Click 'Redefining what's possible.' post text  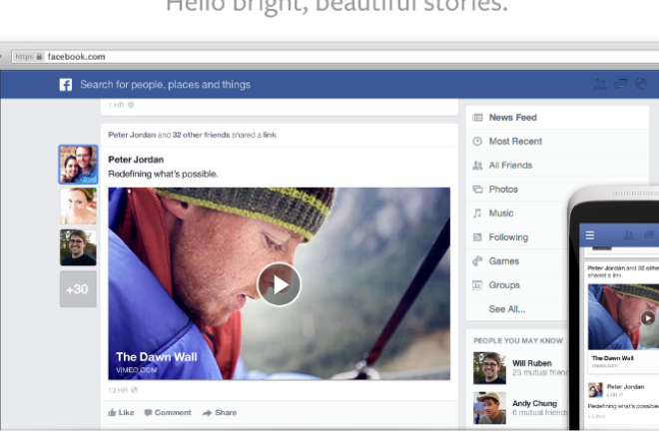[x=163, y=174]
